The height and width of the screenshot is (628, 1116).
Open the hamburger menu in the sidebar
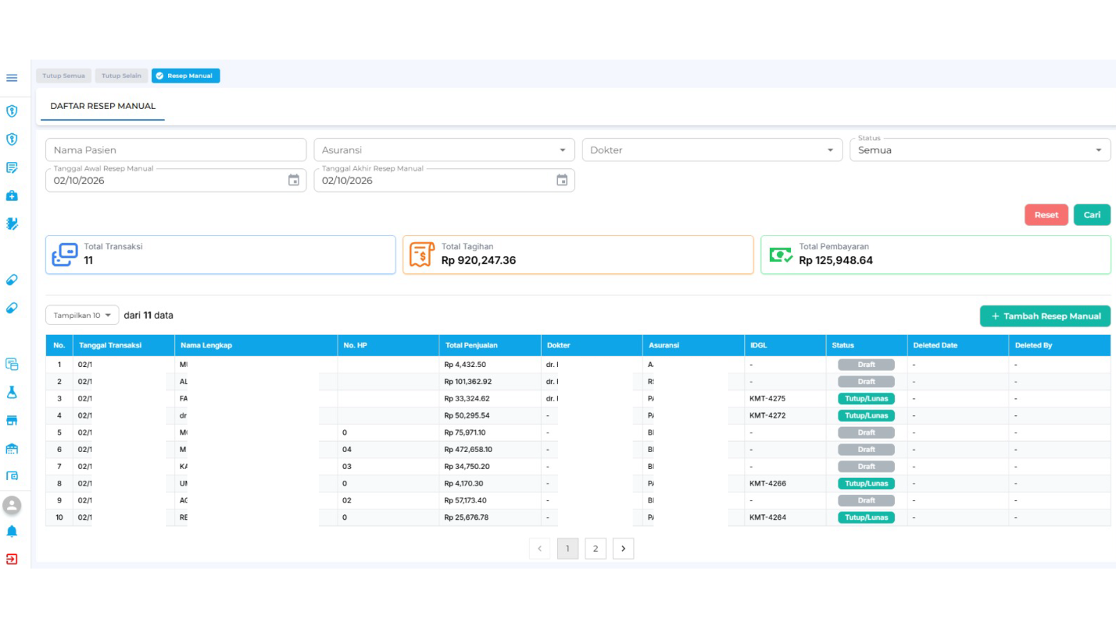12,78
